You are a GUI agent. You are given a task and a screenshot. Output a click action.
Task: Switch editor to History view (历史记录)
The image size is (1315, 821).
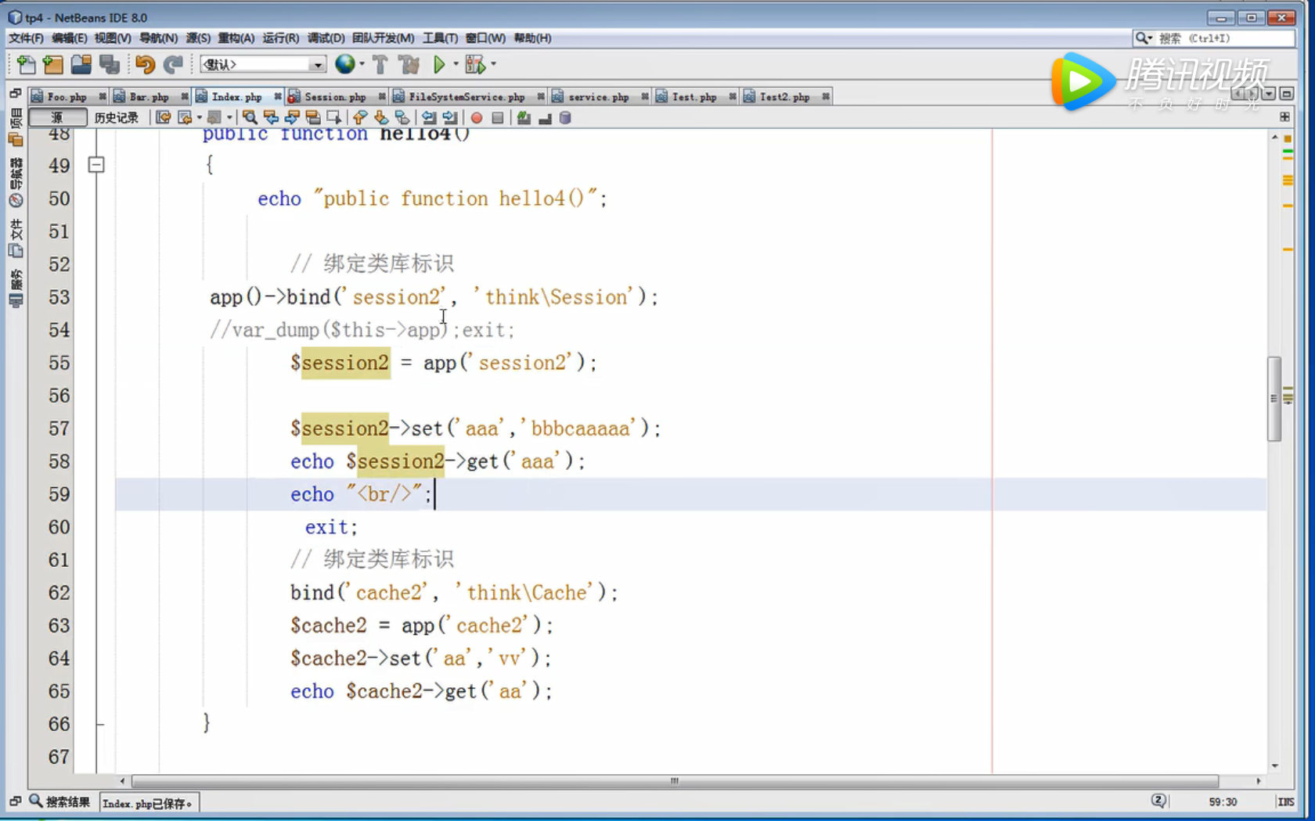coord(116,117)
